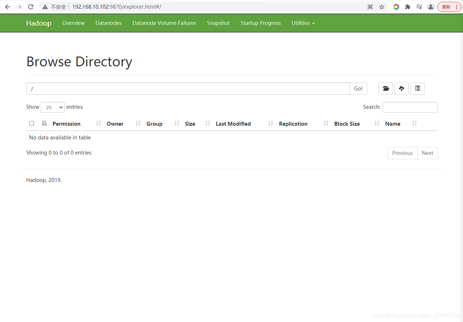Click the QR code icon in address bar

click(x=370, y=7)
